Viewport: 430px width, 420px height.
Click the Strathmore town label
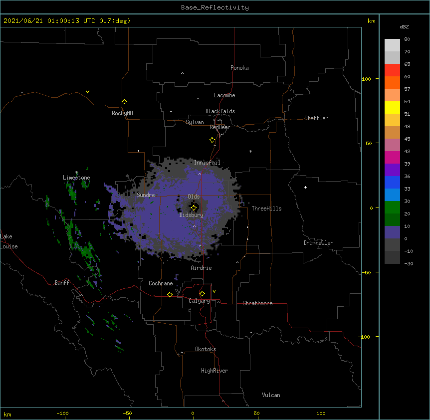(x=257, y=303)
